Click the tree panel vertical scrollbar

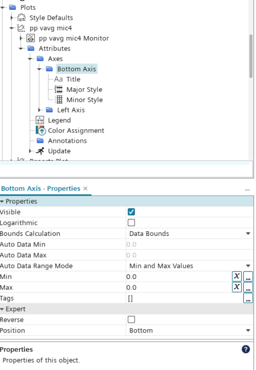coord(251,56)
